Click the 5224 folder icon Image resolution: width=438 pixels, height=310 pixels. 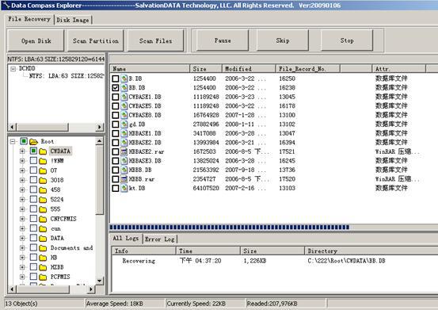[43, 200]
